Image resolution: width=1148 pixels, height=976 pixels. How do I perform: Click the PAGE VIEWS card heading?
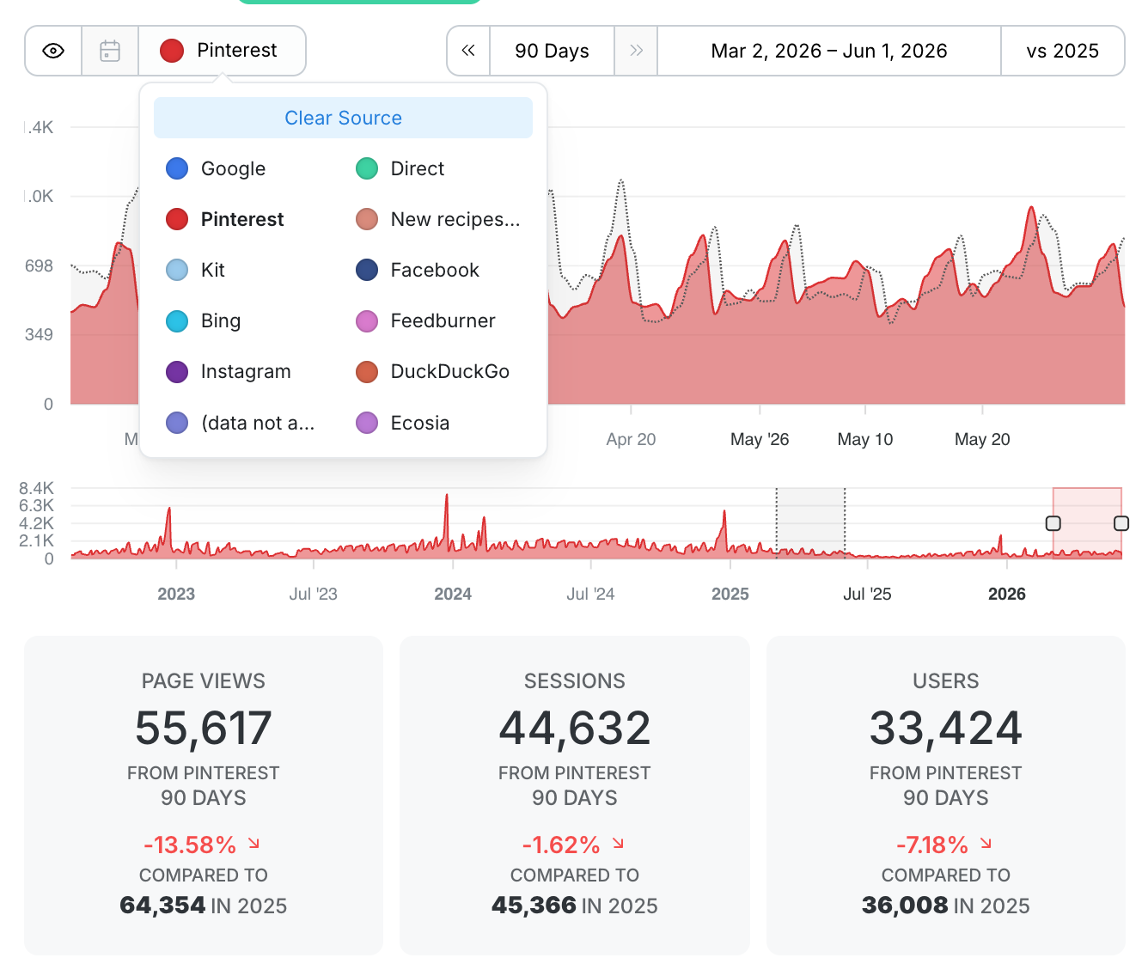204,681
